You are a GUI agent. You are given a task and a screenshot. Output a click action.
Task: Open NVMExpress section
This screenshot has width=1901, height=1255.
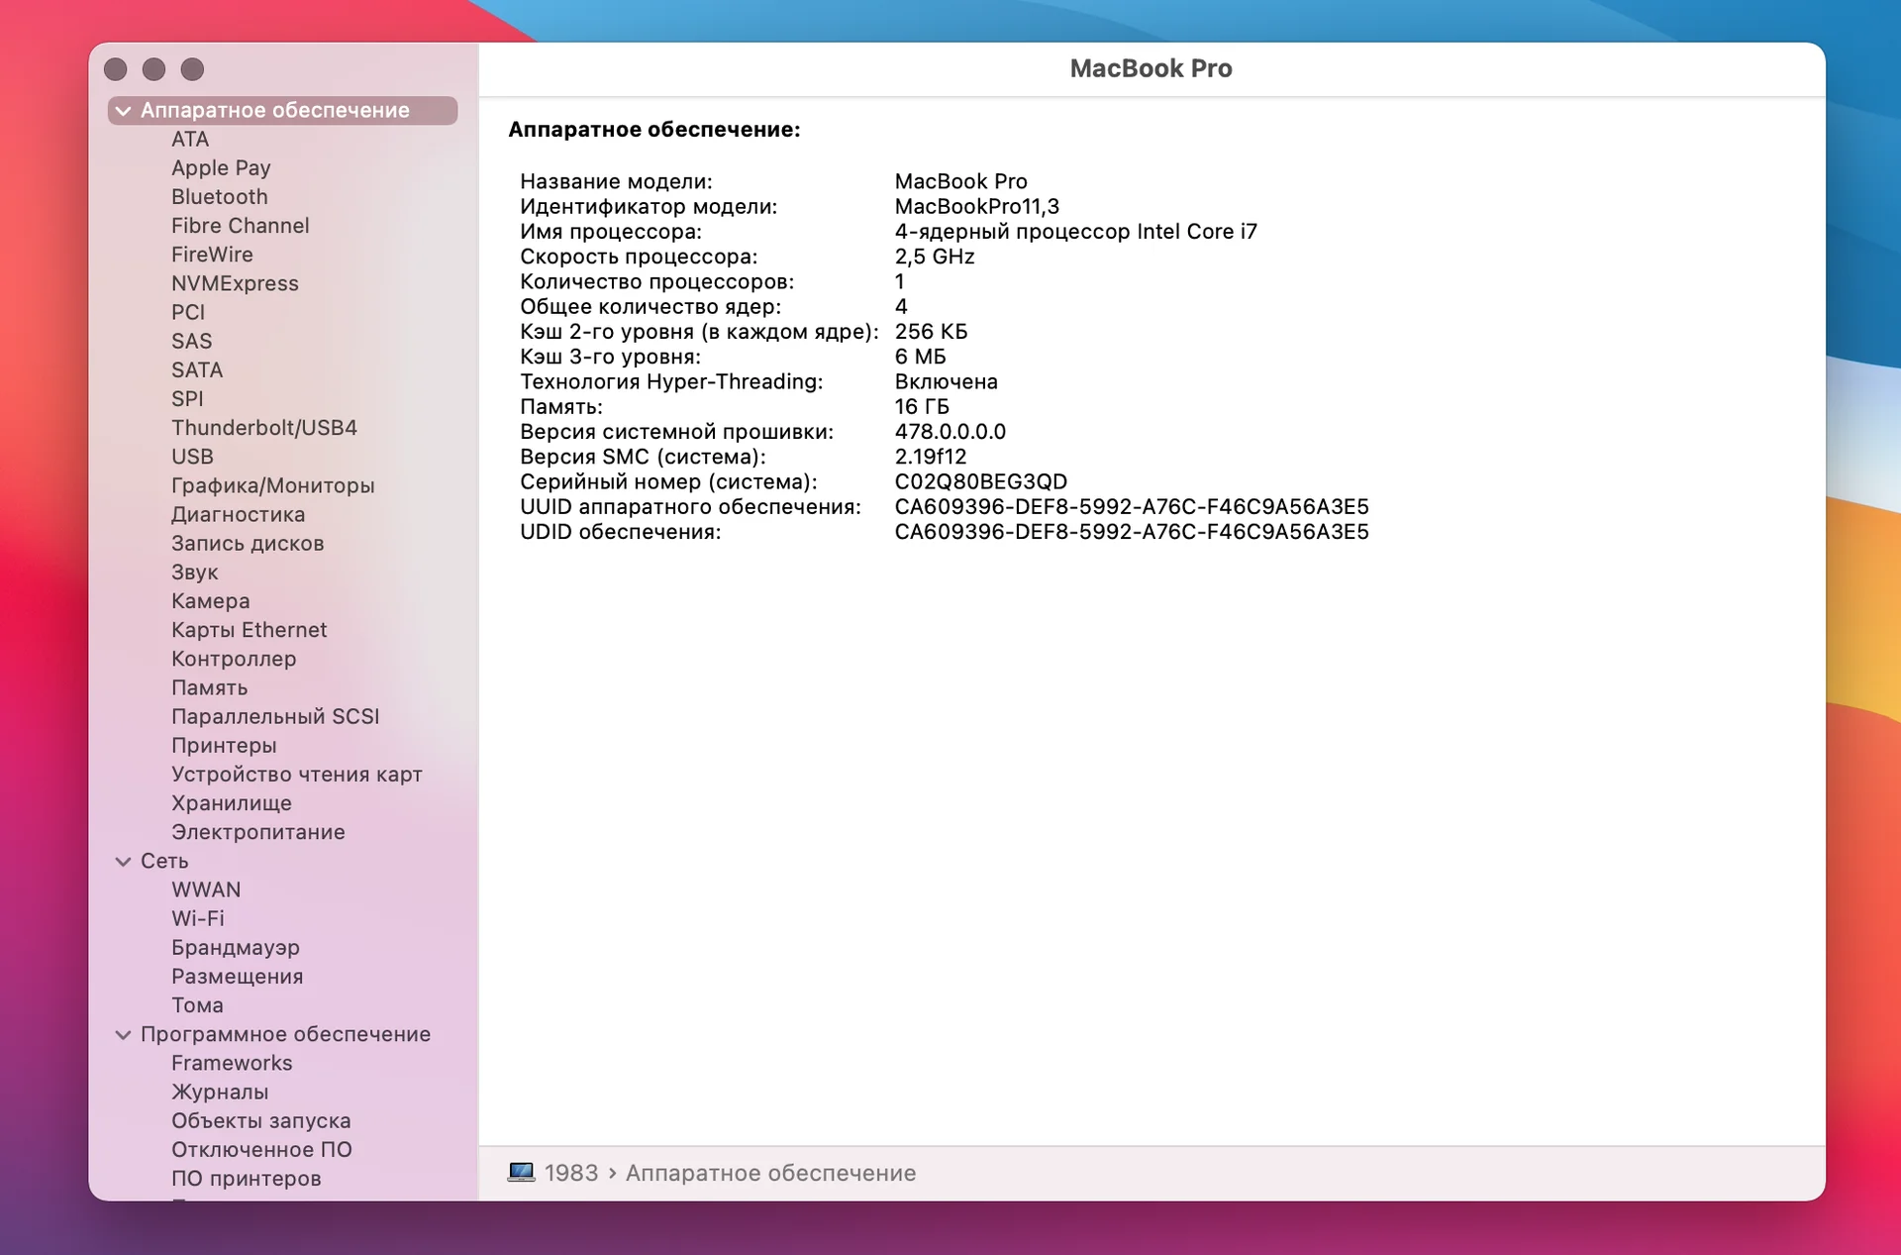click(x=235, y=283)
